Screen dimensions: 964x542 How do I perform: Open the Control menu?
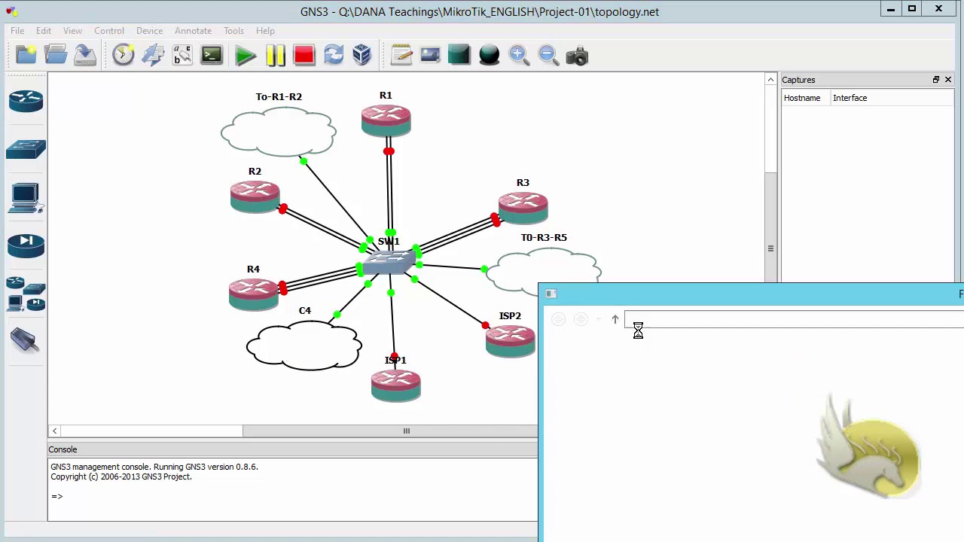109,31
